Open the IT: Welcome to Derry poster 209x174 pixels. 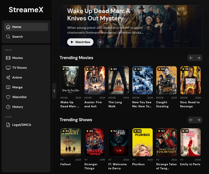point(119,142)
